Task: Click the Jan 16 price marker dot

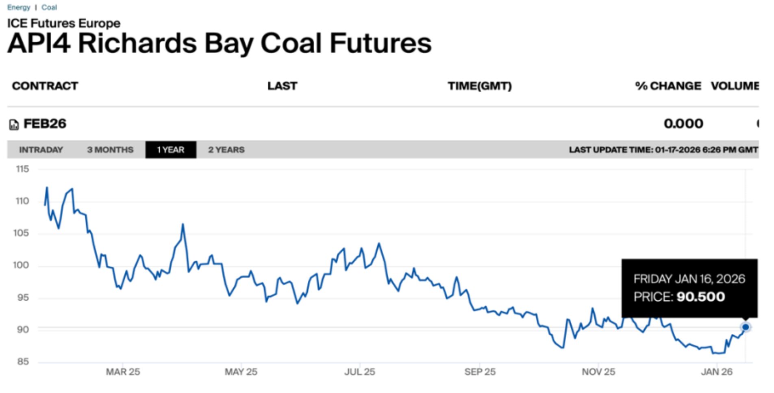Action: click(x=745, y=327)
